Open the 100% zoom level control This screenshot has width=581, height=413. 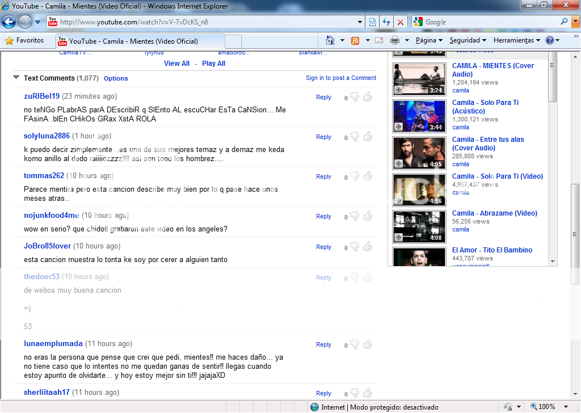[546, 407]
